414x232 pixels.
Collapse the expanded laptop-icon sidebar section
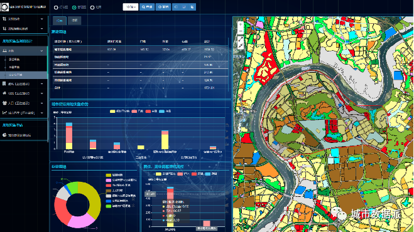tap(41, 51)
